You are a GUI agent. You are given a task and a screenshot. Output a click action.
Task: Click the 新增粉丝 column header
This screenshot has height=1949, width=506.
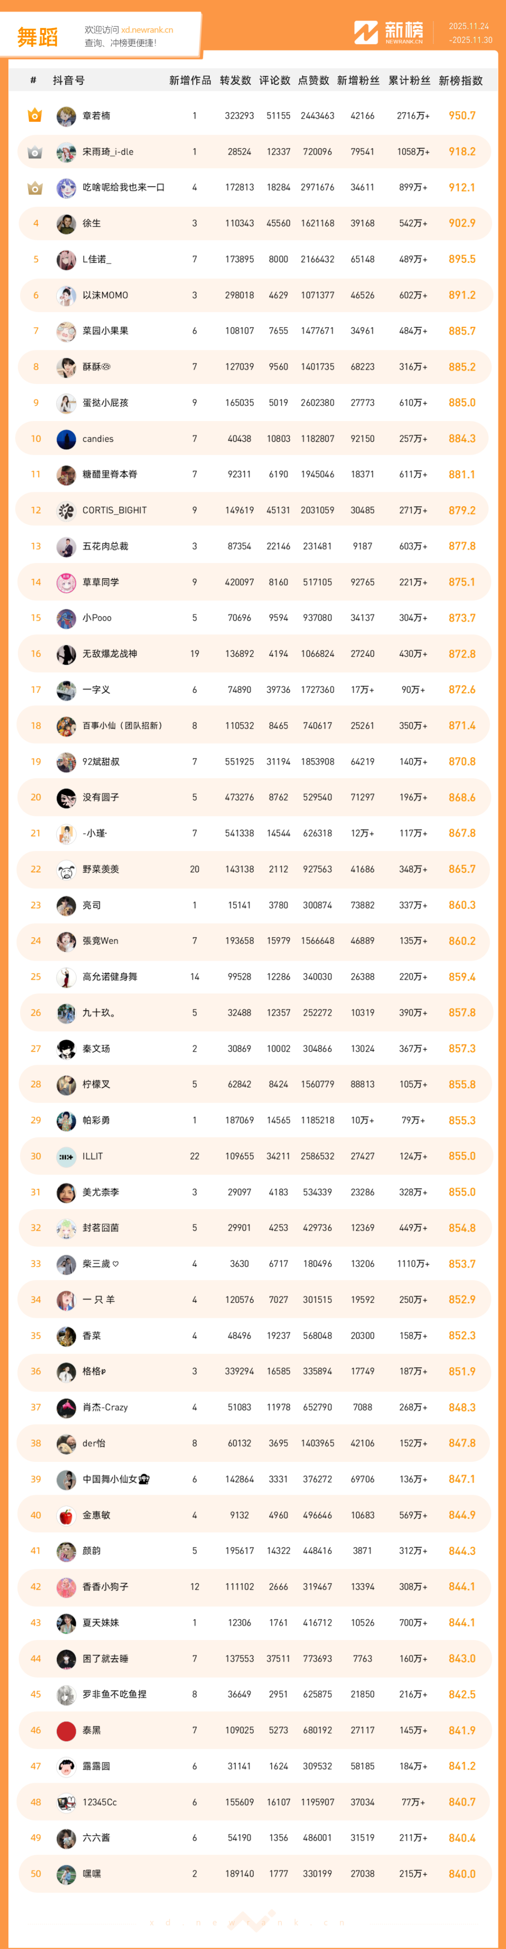pyautogui.click(x=358, y=80)
